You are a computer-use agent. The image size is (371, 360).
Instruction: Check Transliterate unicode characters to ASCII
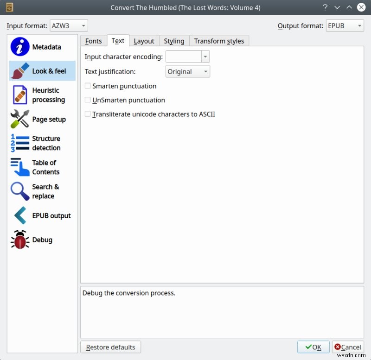(x=88, y=114)
